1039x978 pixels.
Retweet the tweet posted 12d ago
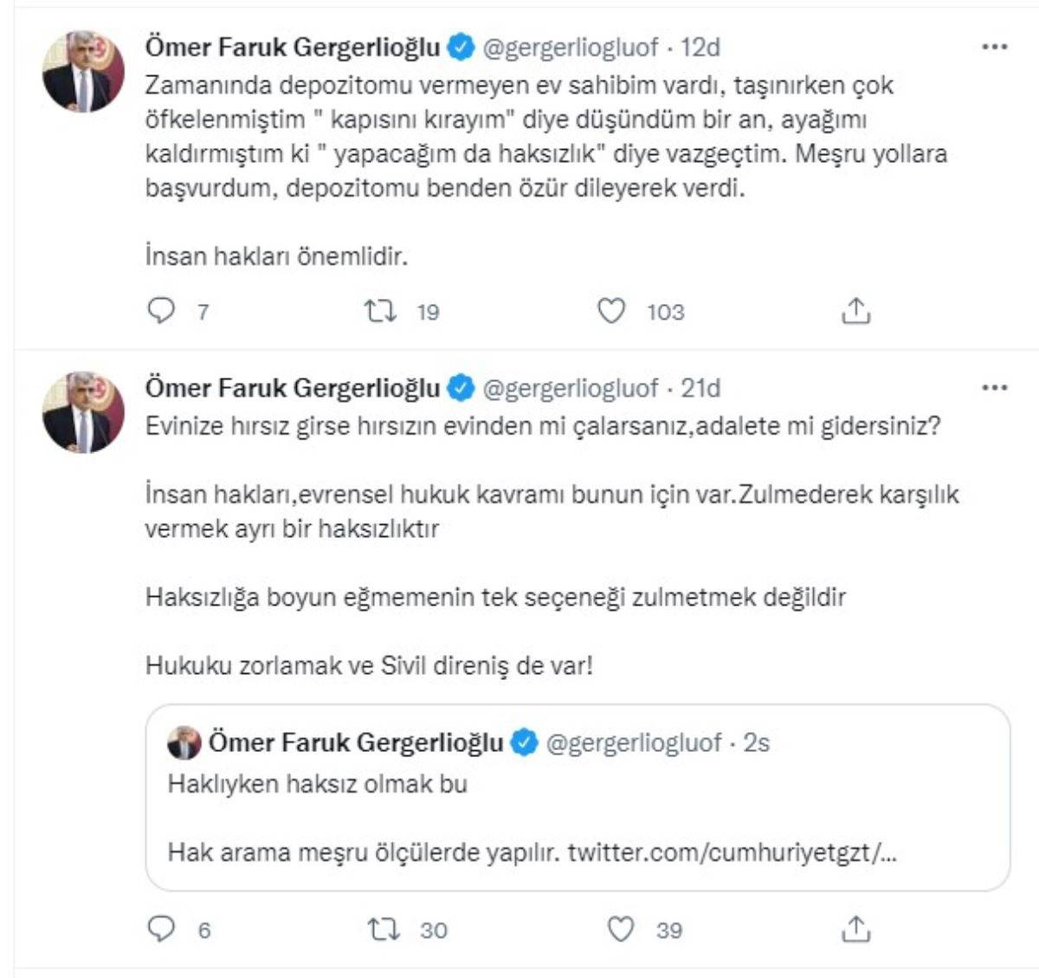pos(379,311)
